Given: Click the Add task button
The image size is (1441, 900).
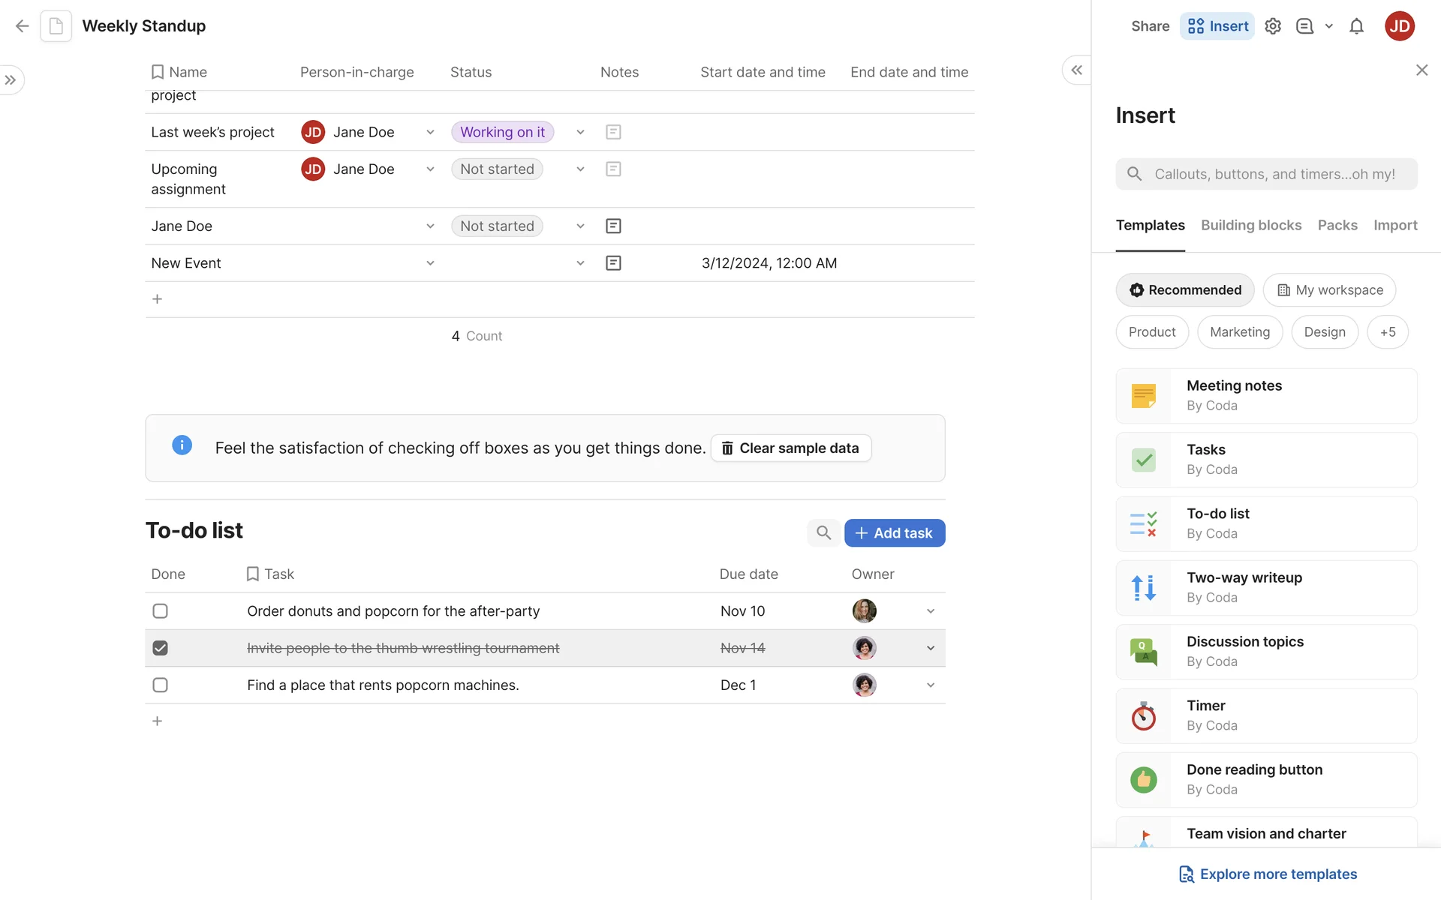Looking at the screenshot, I should 894,532.
